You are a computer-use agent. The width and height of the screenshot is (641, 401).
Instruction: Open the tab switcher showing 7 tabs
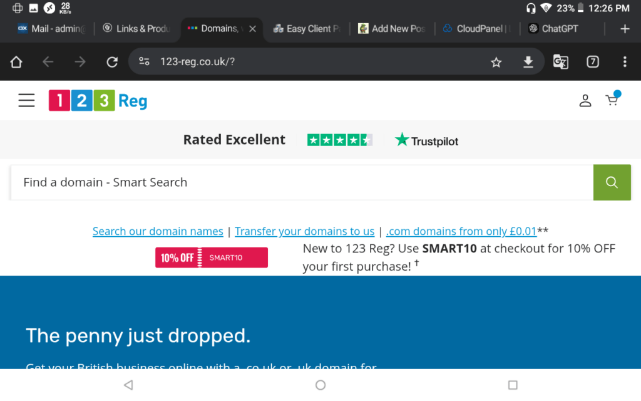tap(592, 62)
